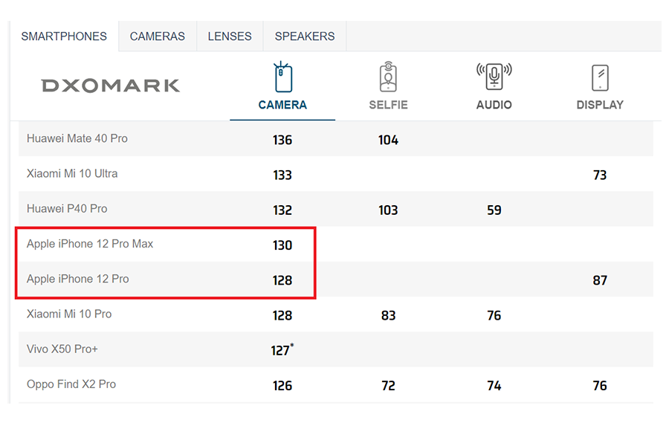The image size is (669, 446).
Task: Select the AUDIO category label
Action: (x=494, y=105)
